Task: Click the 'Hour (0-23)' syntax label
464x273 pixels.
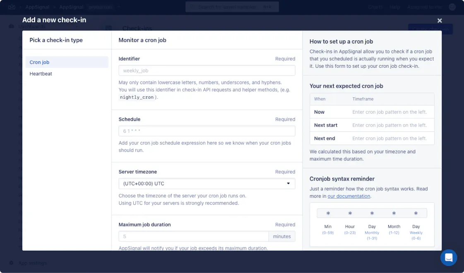Action: (350, 230)
